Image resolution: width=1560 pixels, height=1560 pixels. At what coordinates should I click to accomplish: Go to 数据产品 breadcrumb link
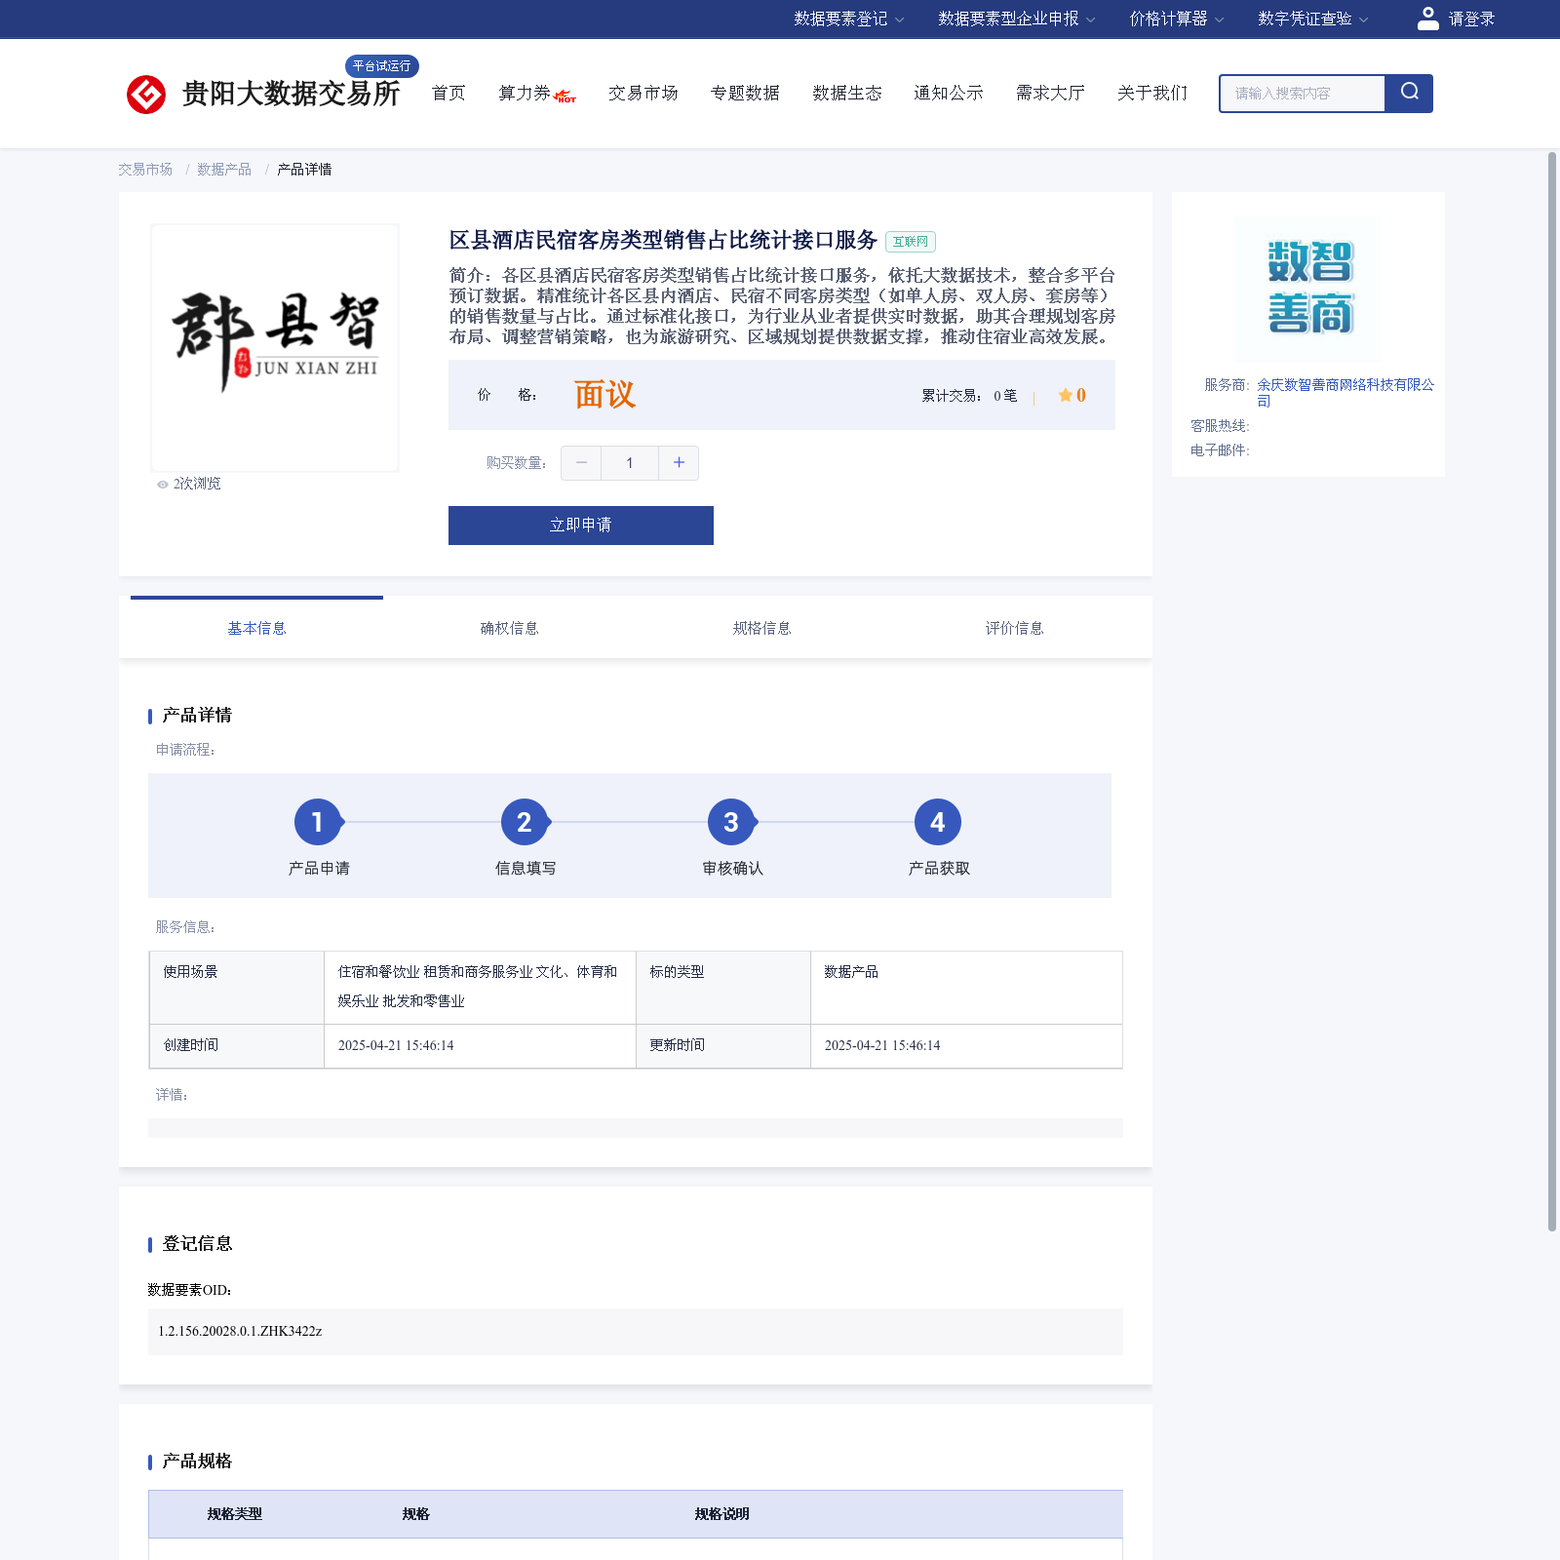coord(224,170)
